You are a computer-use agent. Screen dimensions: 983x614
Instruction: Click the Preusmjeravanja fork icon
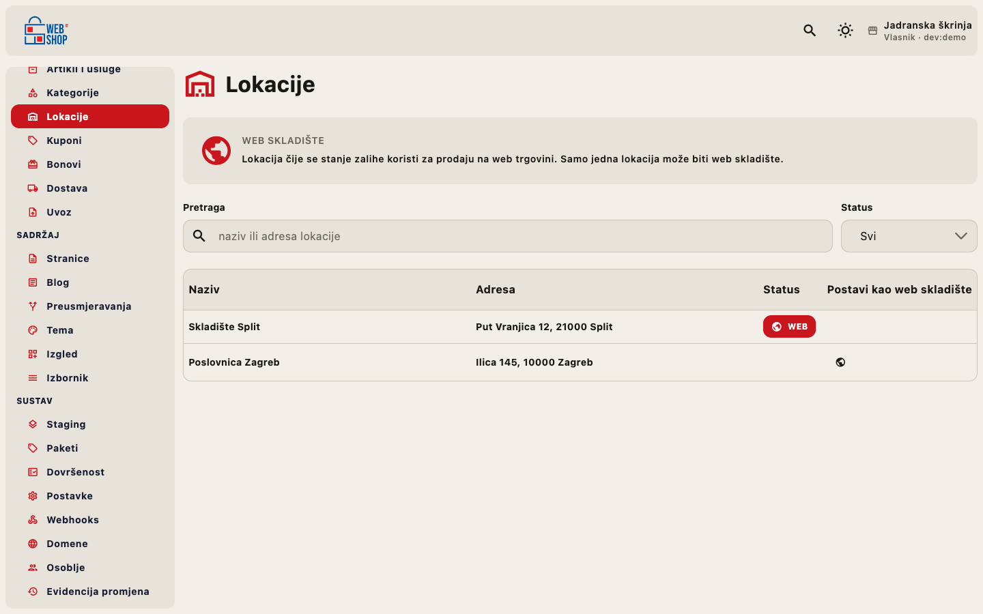[x=33, y=306]
